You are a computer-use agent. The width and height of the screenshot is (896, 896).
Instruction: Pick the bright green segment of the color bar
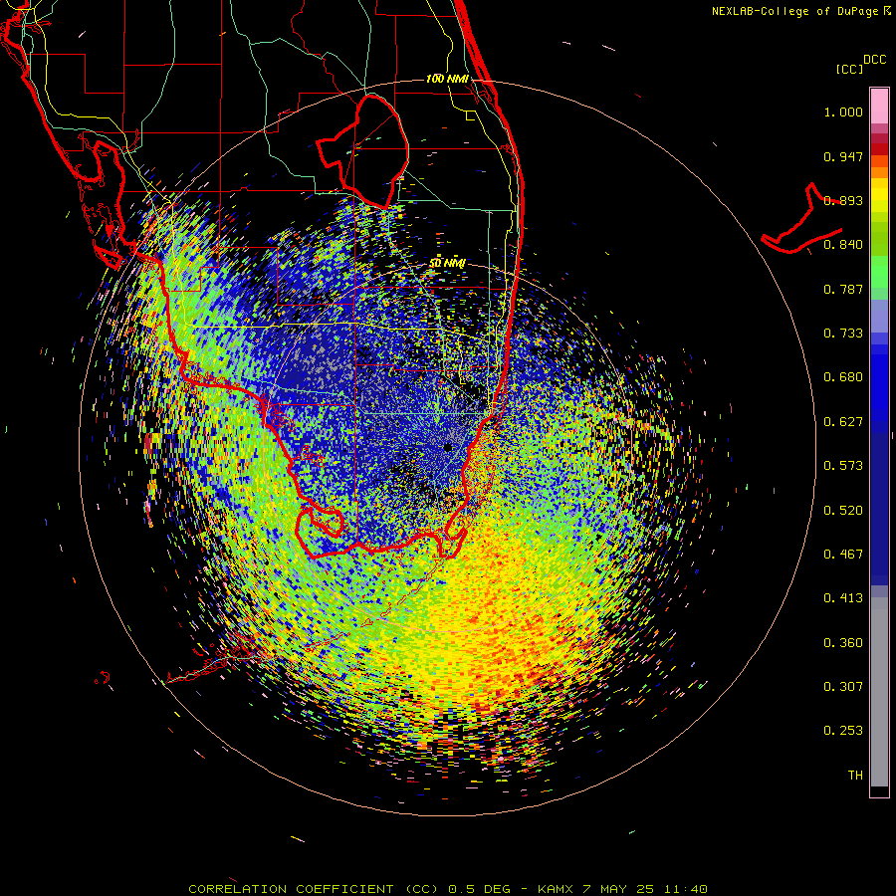click(879, 272)
